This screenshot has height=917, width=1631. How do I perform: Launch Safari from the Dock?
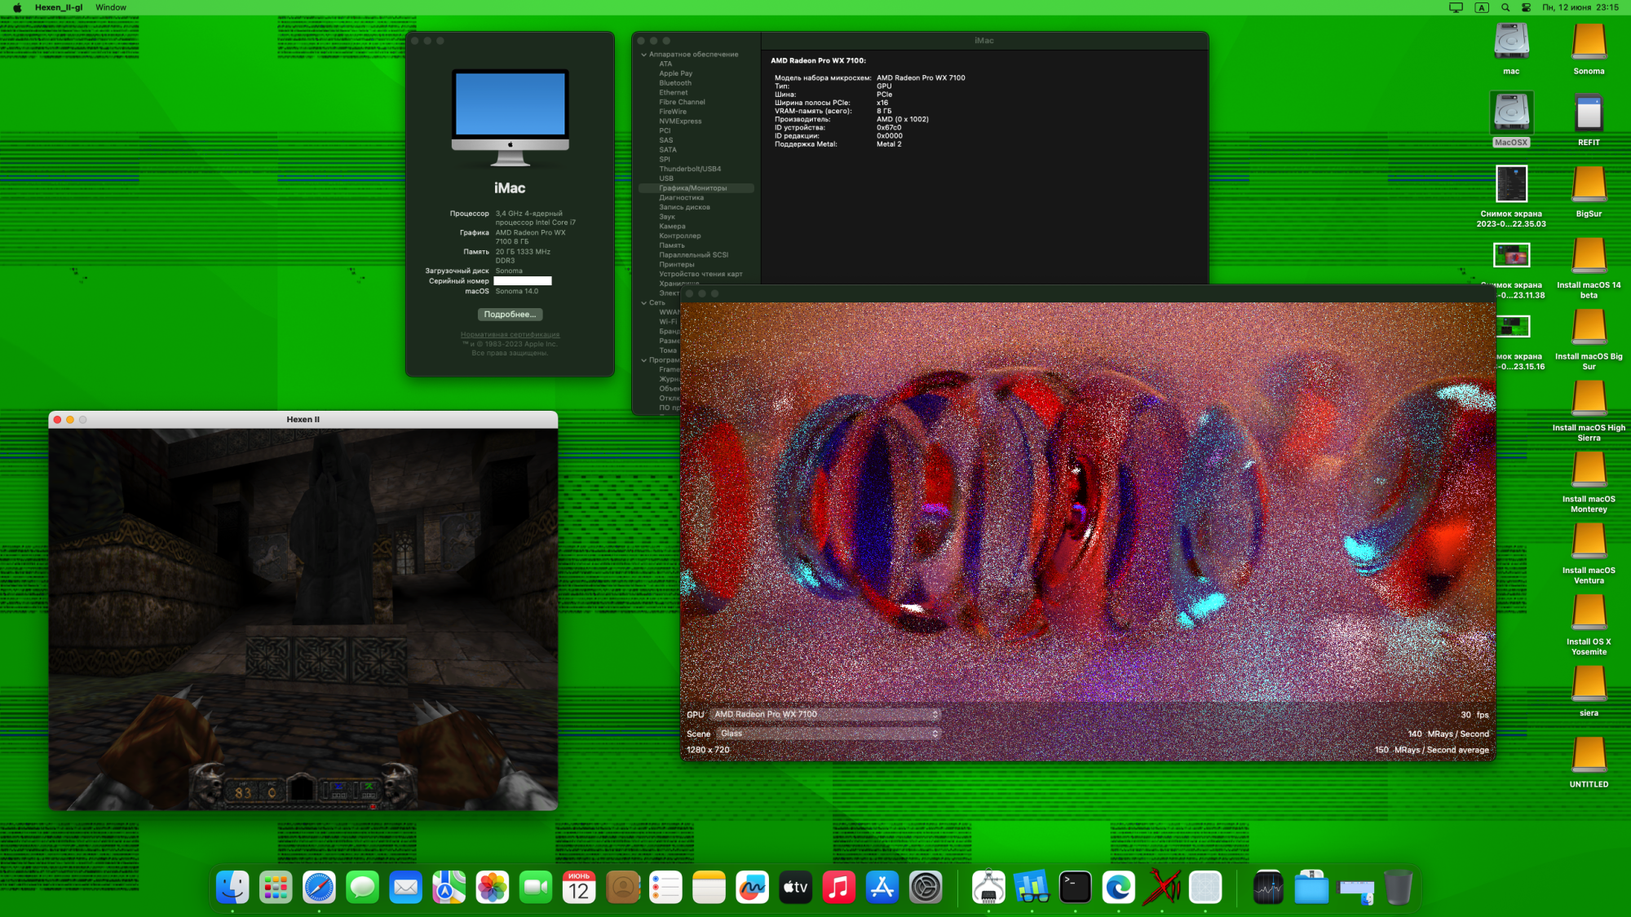tap(319, 888)
